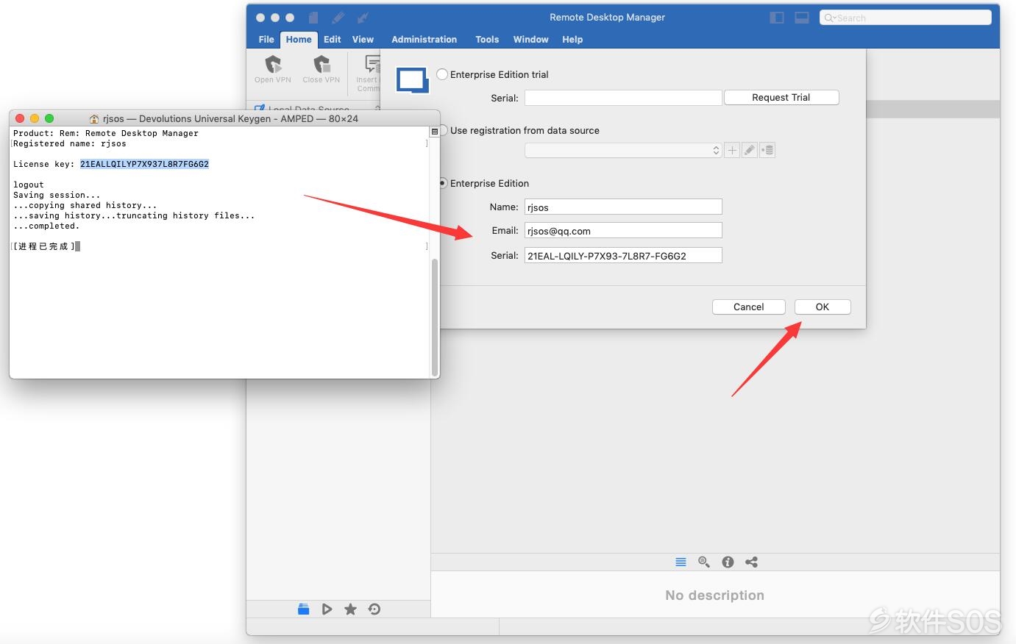Click OK to confirm registration
Screen dimensions: 1016x644
823,307
